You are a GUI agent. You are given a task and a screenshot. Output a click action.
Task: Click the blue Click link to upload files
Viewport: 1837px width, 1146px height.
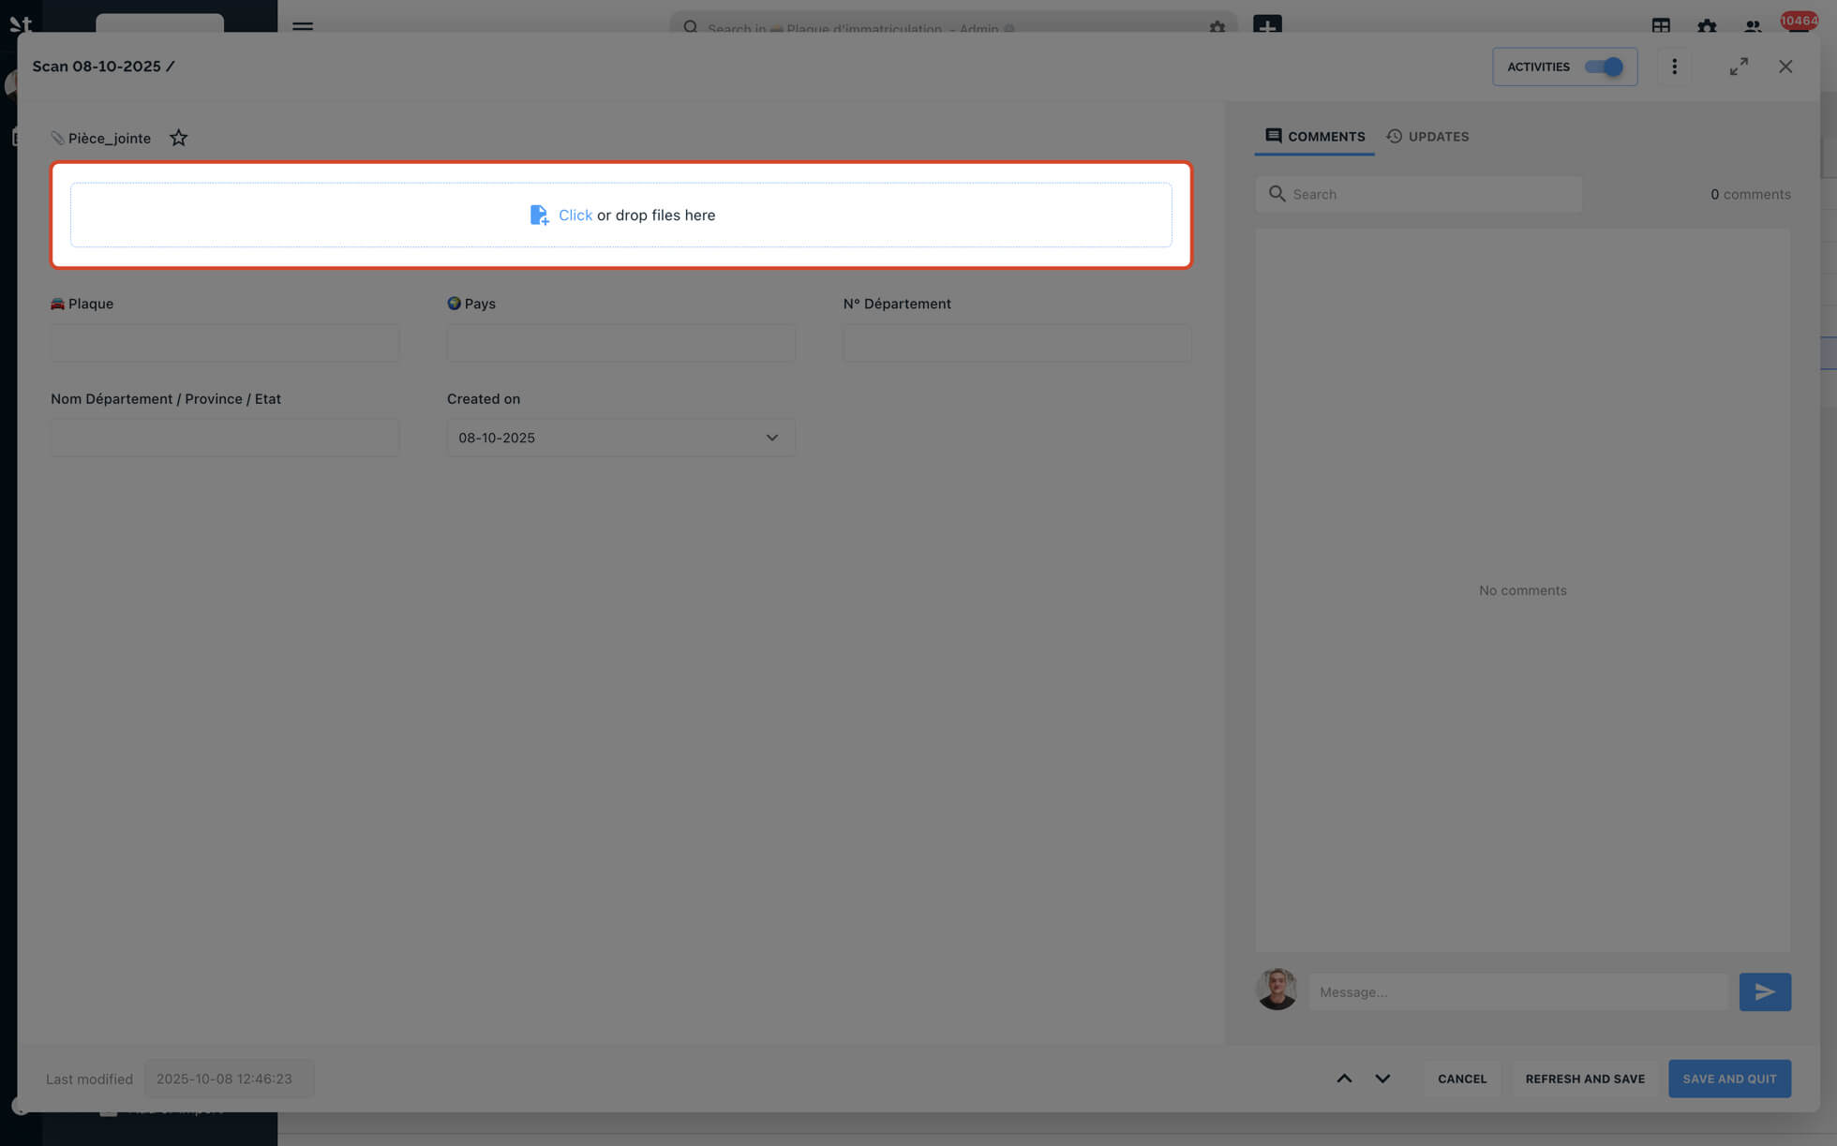pyautogui.click(x=575, y=215)
